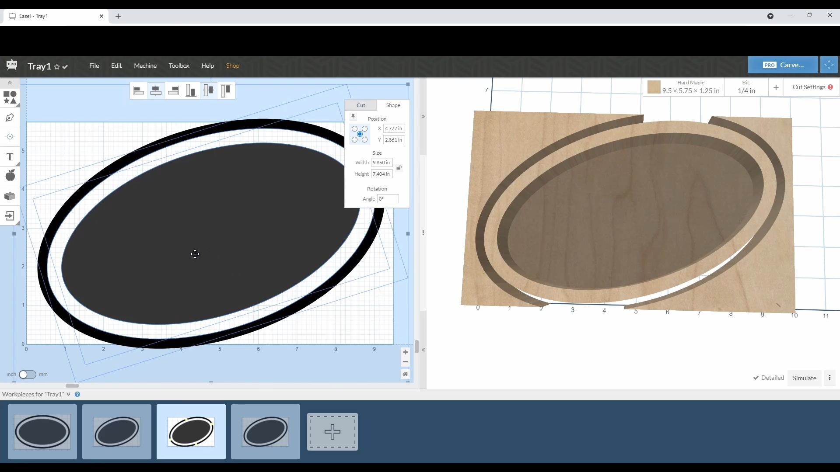Switch to the Shape tab
This screenshot has width=840, height=472.
pos(393,105)
